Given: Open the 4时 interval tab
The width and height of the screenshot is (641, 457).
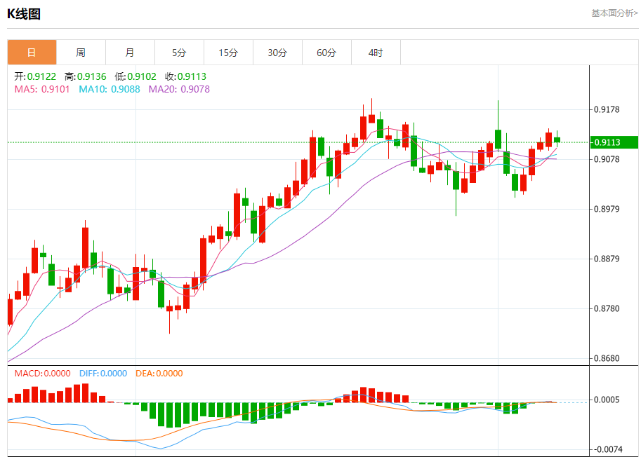Looking at the screenshot, I should tap(376, 53).
